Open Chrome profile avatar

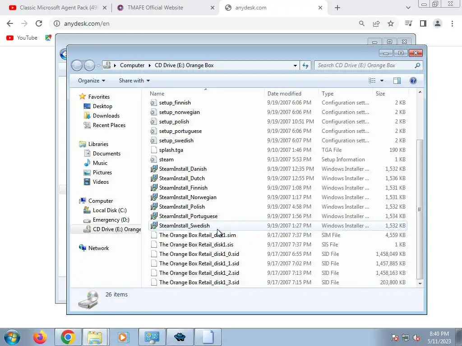438,23
